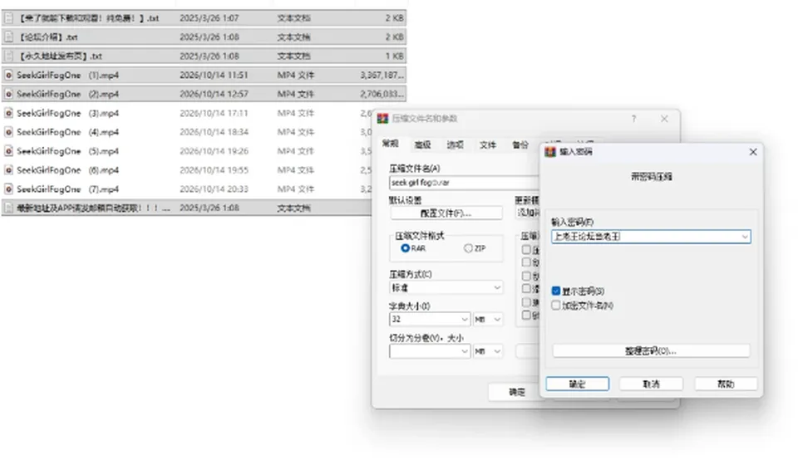Select file name SeekGirlFogOne (3).mp4

pyautogui.click(x=67, y=113)
